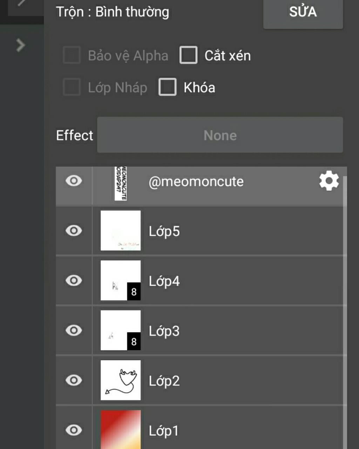This screenshot has height=449, width=359.
Task: Hide the @meomoncute layer
Action: click(74, 181)
